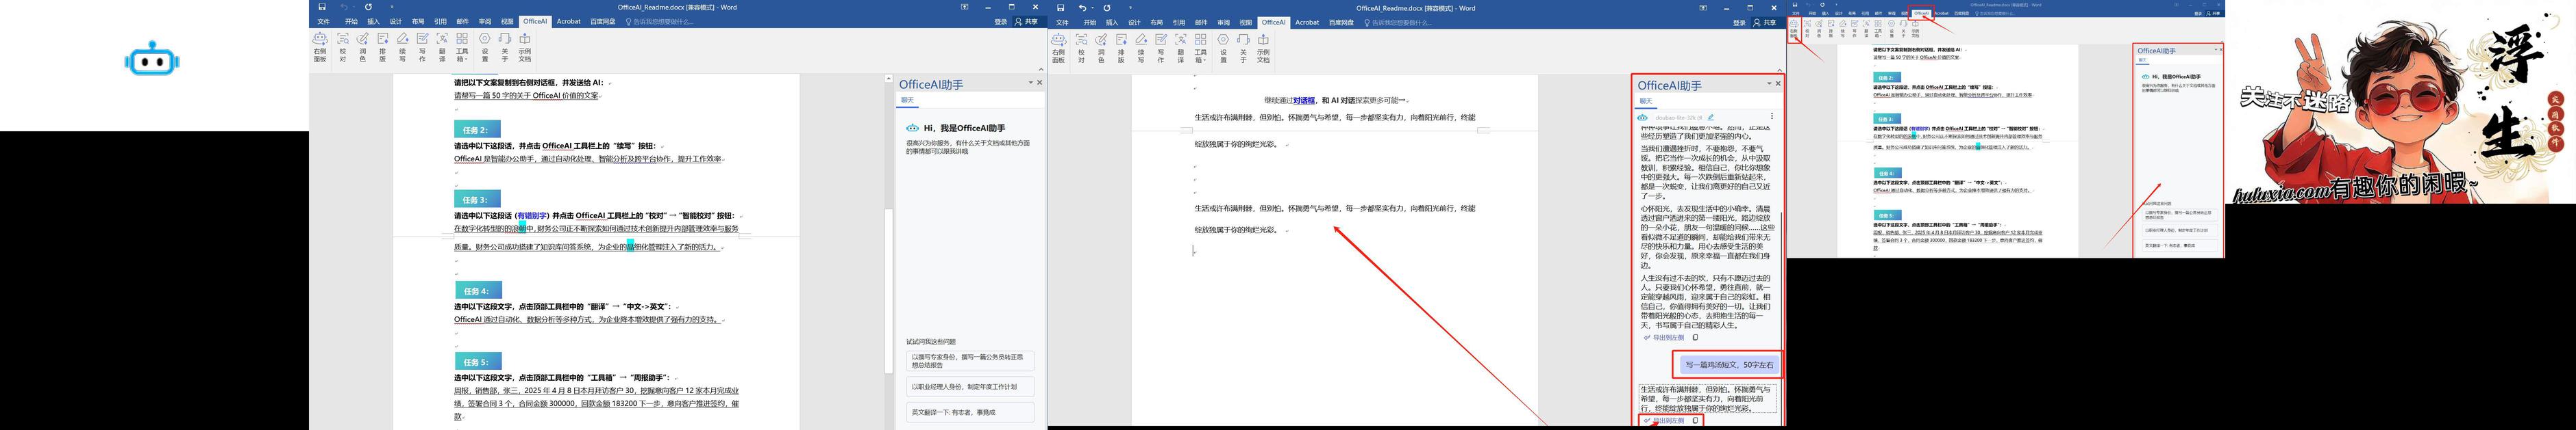The image size is (2576, 430).
Task: Open 设置 in middle Word window
Action: 1224,47
